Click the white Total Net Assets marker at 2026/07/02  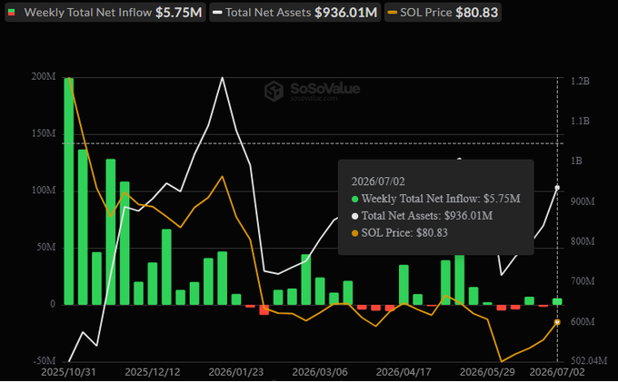pyautogui.click(x=557, y=188)
